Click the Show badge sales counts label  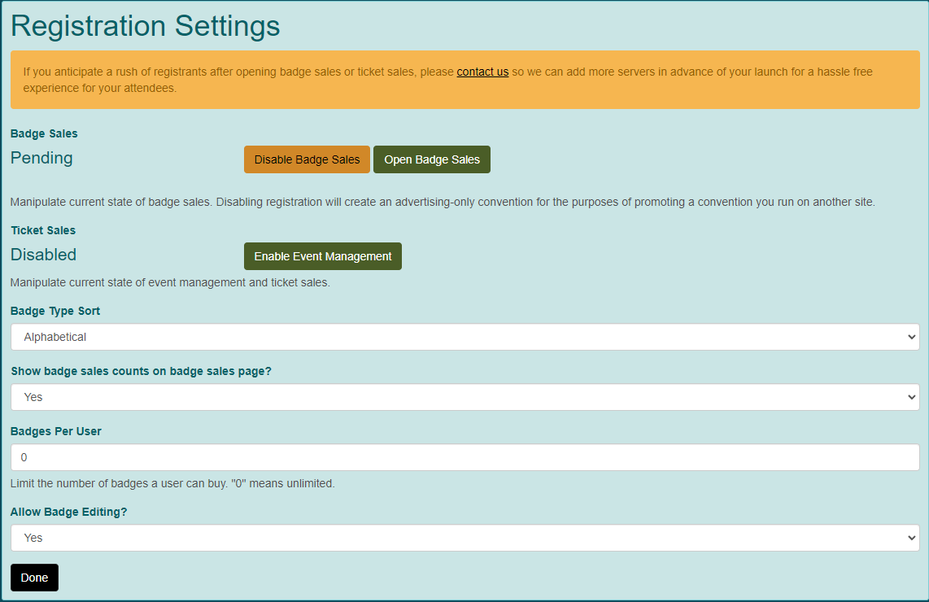point(141,372)
